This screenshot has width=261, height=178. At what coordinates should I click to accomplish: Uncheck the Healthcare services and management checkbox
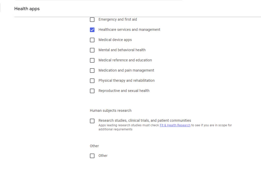coord(92,30)
